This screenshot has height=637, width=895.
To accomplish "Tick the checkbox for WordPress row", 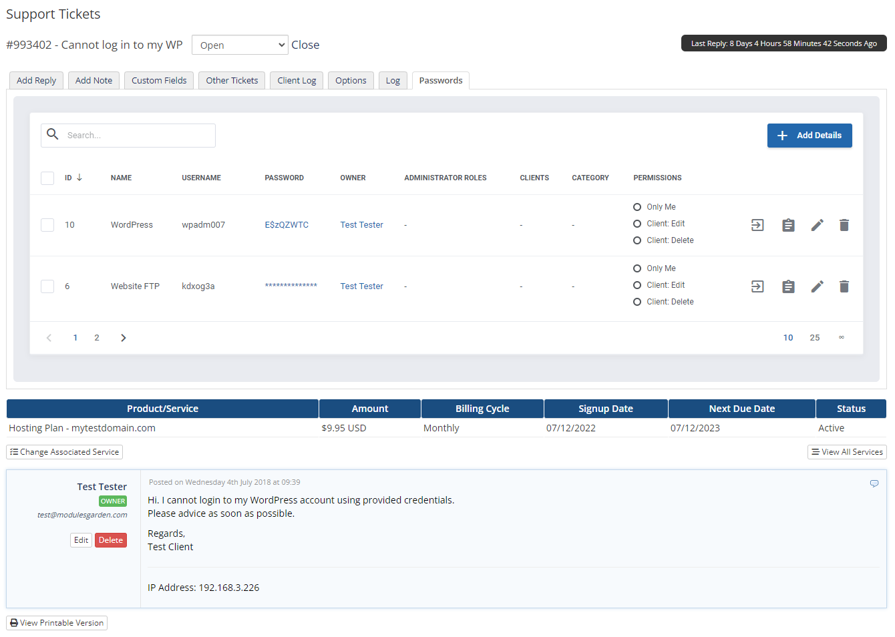I will [47, 225].
